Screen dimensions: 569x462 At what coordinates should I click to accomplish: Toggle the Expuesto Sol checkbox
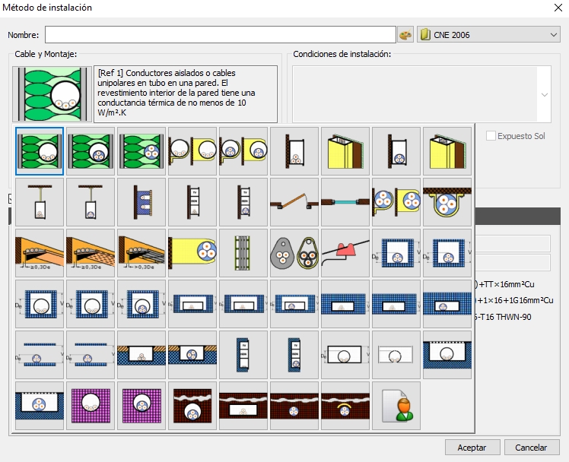tap(491, 136)
